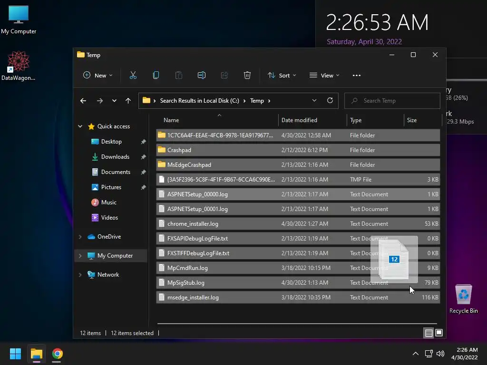Refresh the Temp folder view
This screenshot has height=365, width=487.
pyautogui.click(x=330, y=100)
